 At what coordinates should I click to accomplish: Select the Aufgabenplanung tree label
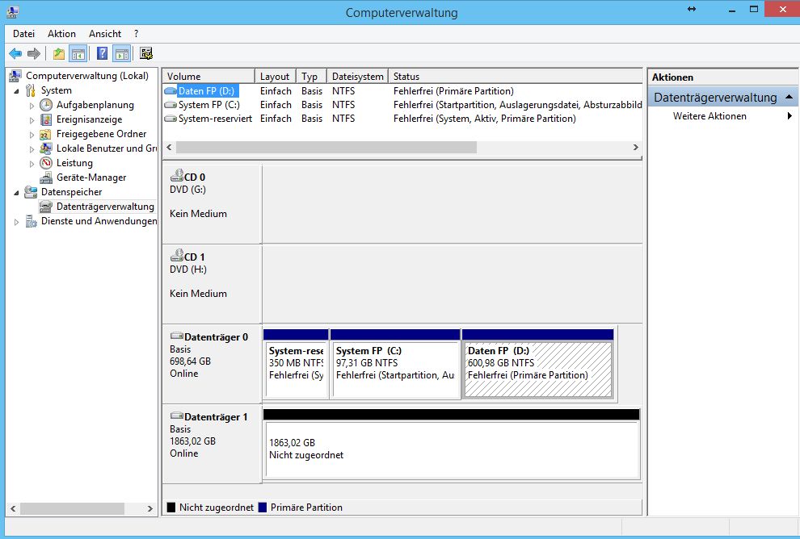pos(95,105)
